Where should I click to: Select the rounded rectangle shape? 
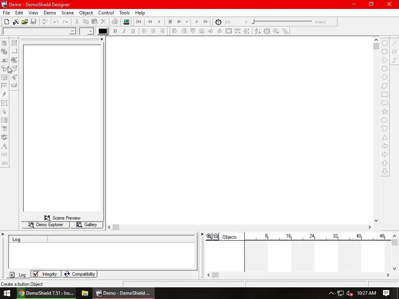385,103
